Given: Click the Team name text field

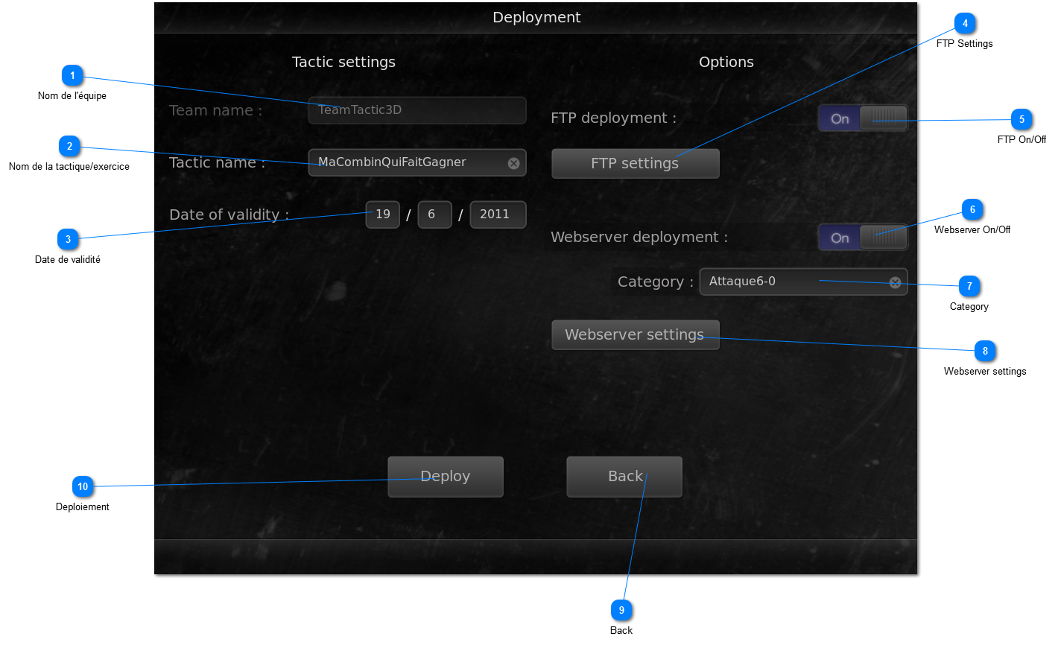Looking at the screenshot, I should tap(416, 110).
